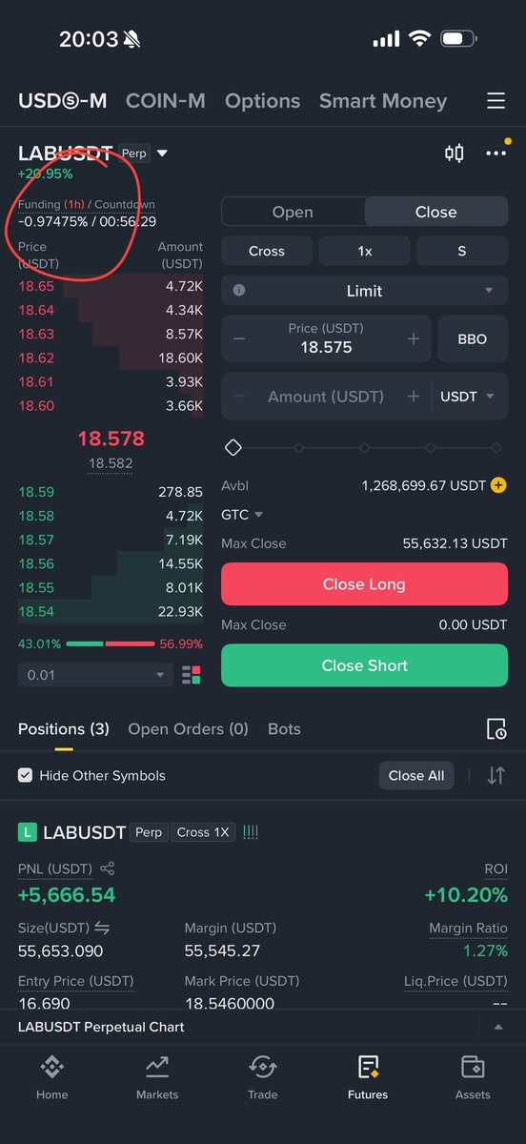Image resolution: width=526 pixels, height=1144 pixels.
Task: Expand the Limit order type dropdown
Action: (365, 291)
